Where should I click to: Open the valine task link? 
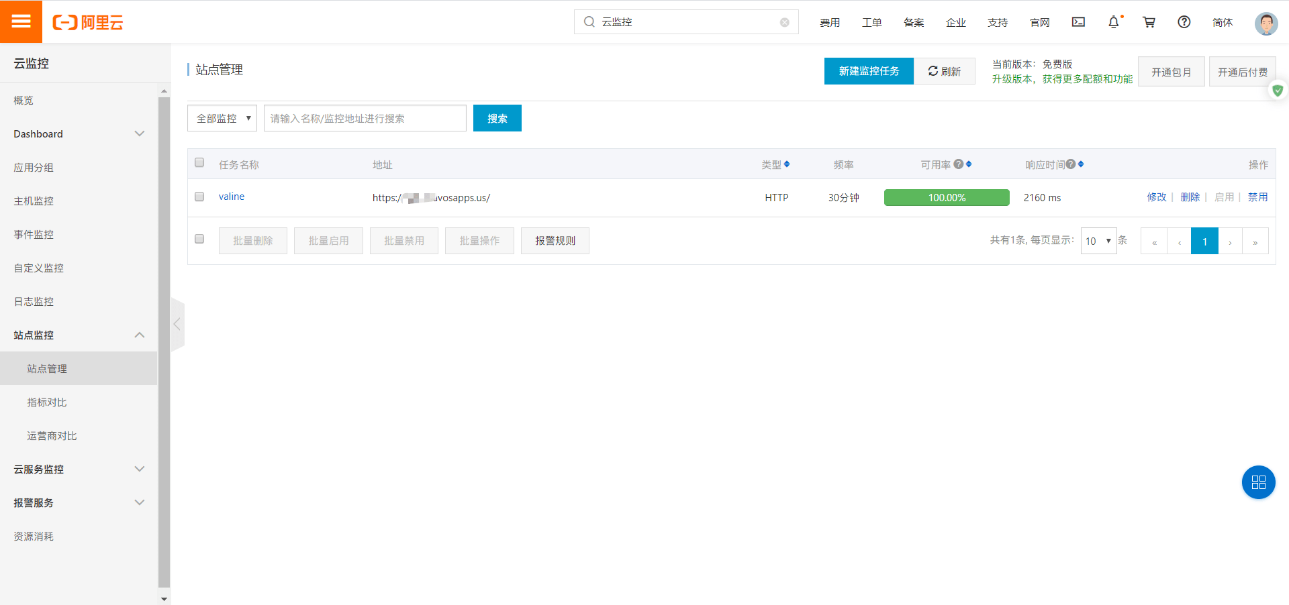pyautogui.click(x=232, y=197)
